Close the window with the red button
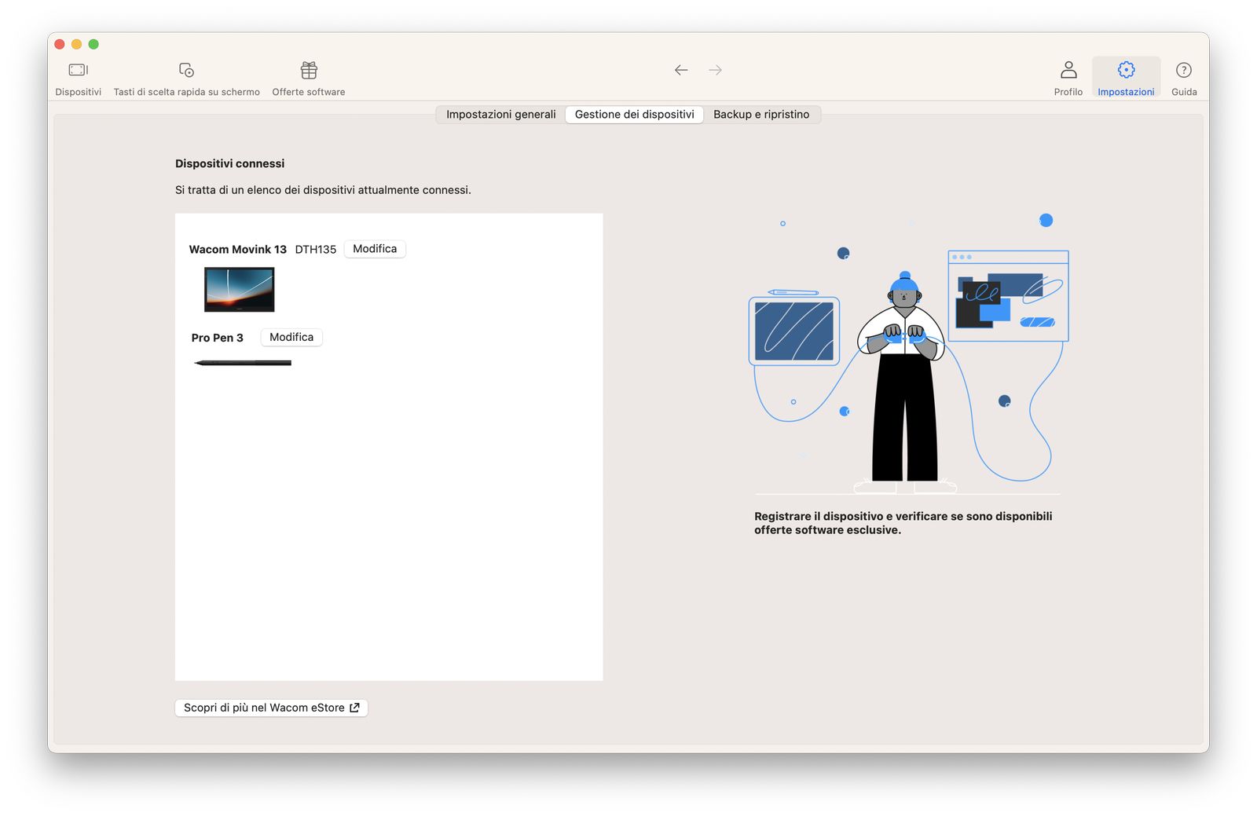 60,44
